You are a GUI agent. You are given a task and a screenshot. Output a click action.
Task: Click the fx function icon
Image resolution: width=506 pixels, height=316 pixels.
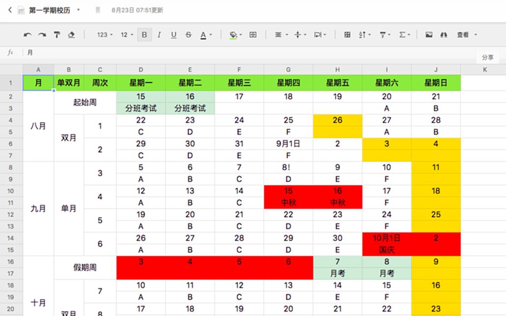[x=11, y=53]
